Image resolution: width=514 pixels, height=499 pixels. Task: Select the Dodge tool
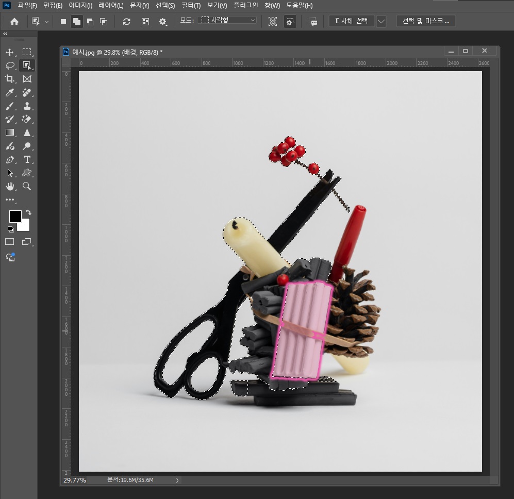click(x=27, y=146)
